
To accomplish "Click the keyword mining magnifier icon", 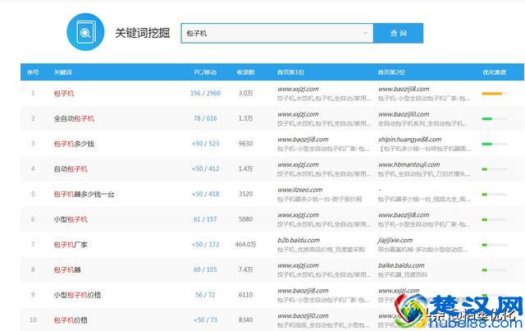I will coord(85,32).
